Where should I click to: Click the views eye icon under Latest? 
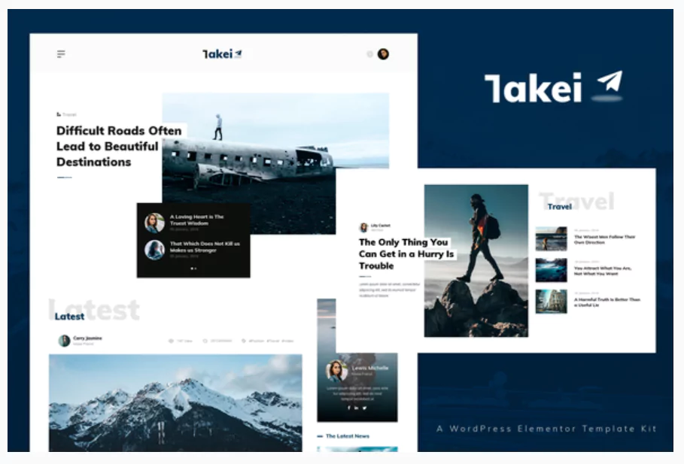pos(171,341)
